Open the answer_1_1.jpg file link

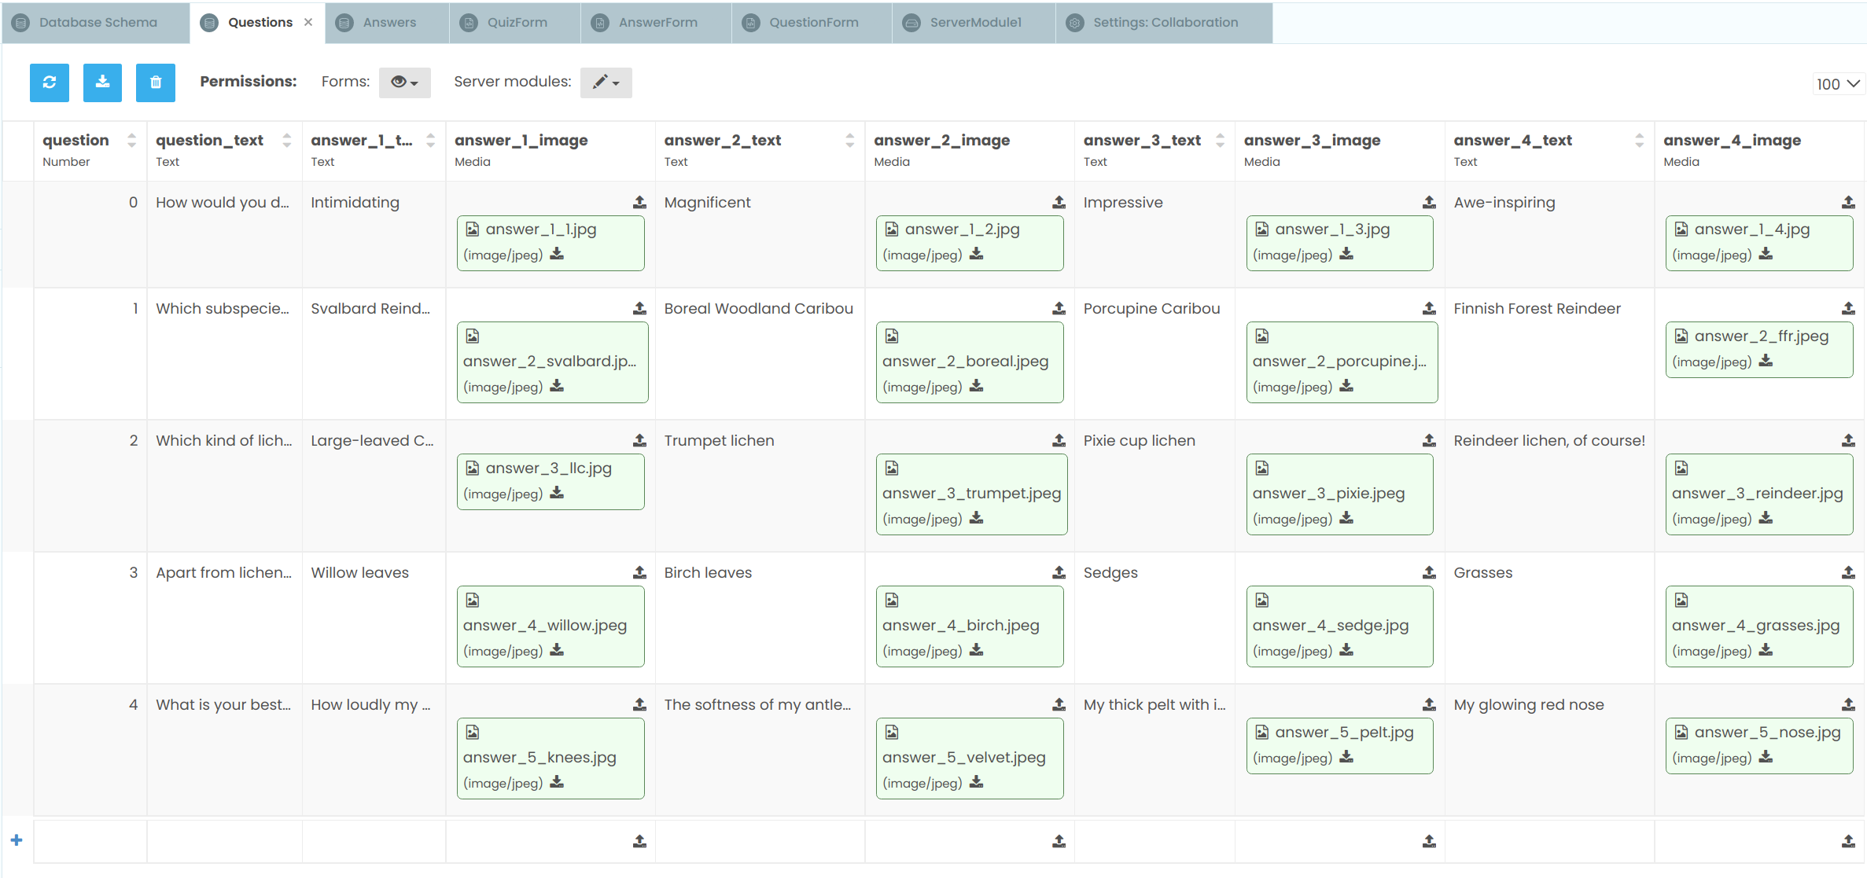click(540, 230)
